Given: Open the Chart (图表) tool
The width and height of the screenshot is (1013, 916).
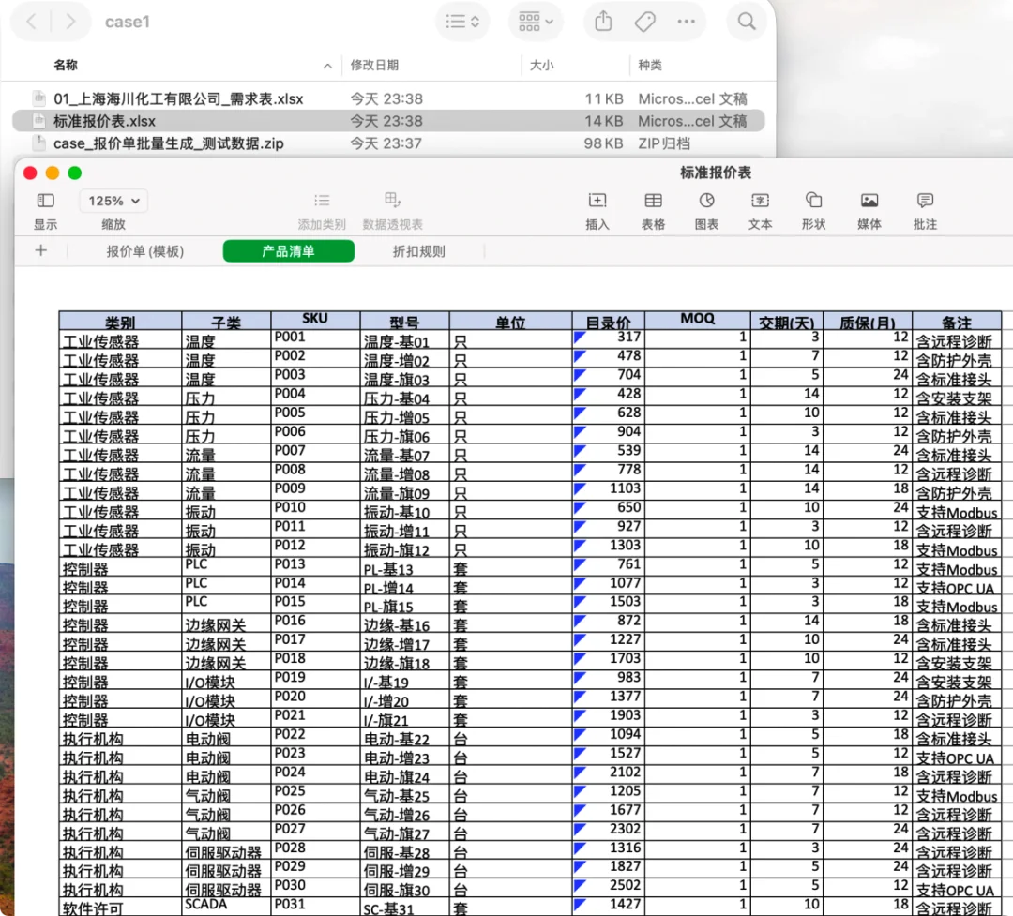Looking at the screenshot, I should pyautogui.click(x=706, y=202).
